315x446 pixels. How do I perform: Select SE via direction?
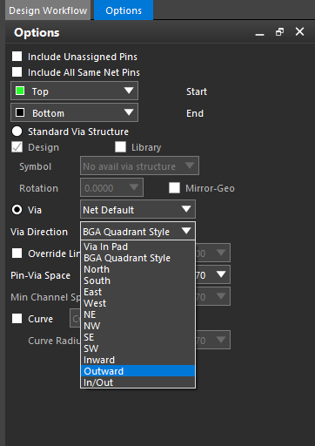(137, 337)
